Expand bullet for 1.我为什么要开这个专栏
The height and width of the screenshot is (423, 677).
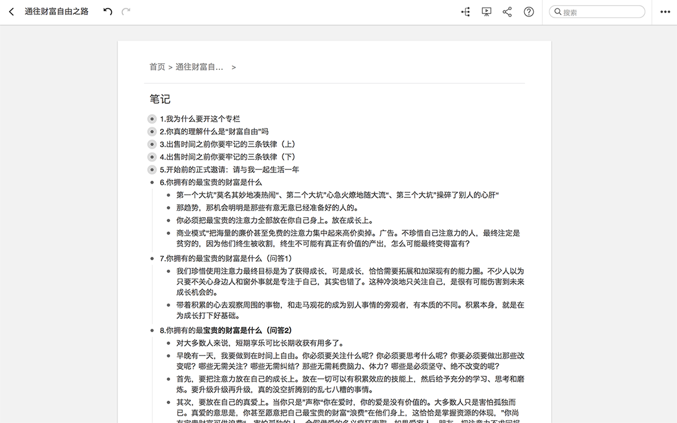click(x=152, y=119)
